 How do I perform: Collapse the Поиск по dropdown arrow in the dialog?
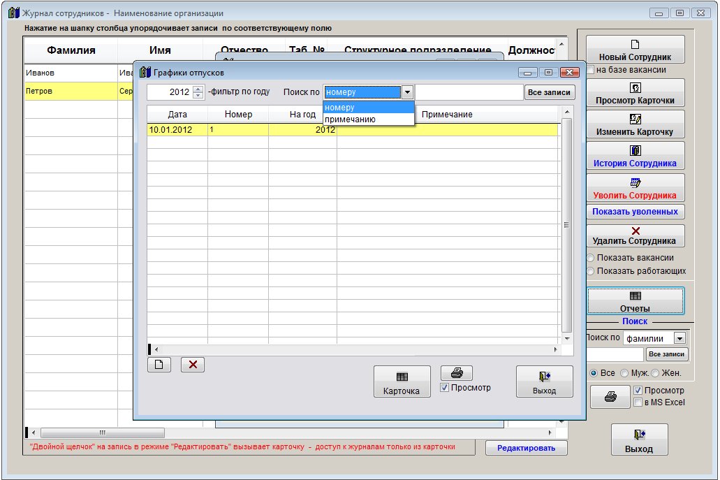(x=407, y=92)
